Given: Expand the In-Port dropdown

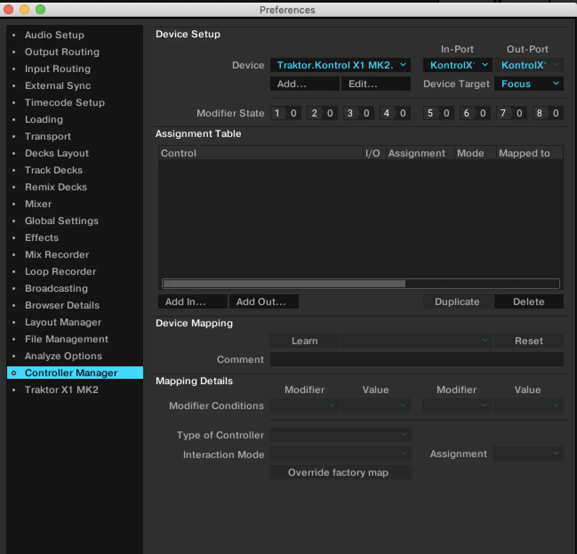Looking at the screenshot, I should [x=457, y=65].
